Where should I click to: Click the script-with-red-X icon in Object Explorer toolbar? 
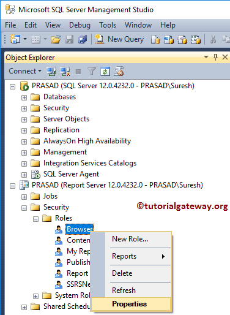(119, 71)
